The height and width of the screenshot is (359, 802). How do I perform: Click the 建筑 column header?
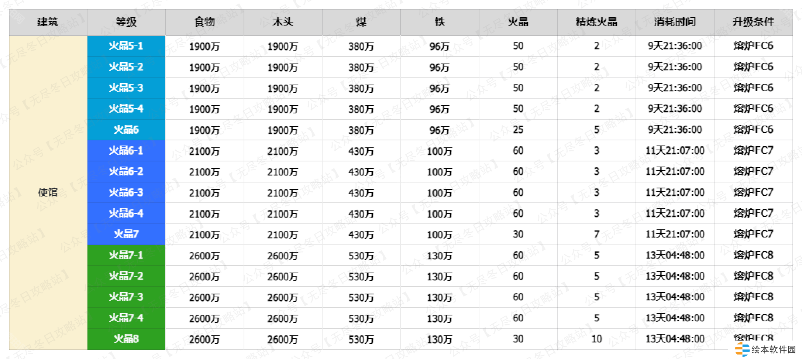pyautogui.click(x=48, y=22)
